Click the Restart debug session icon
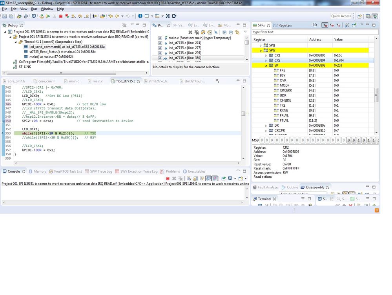The width and height of the screenshot is (392, 295). (x=42, y=16)
